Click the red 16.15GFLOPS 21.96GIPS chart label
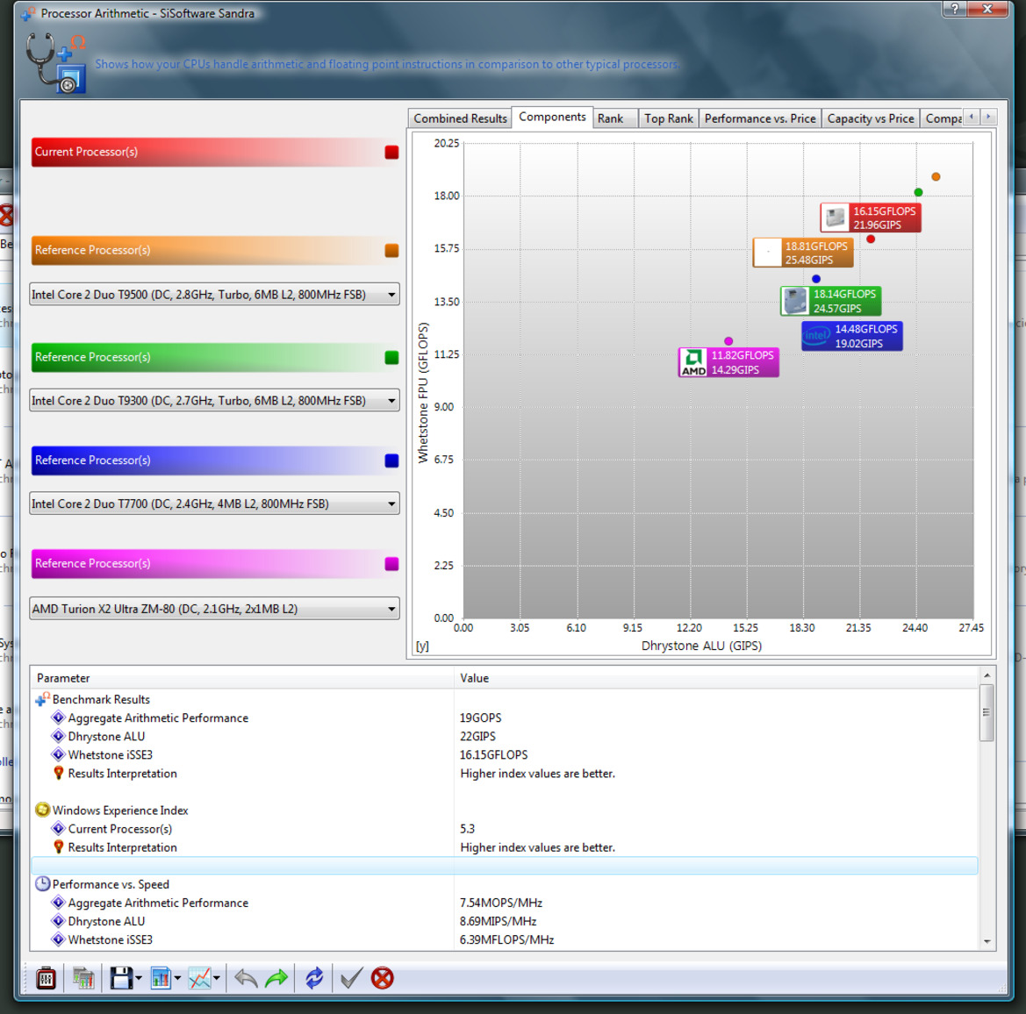1026x1014 pixels. coord(871,218)
